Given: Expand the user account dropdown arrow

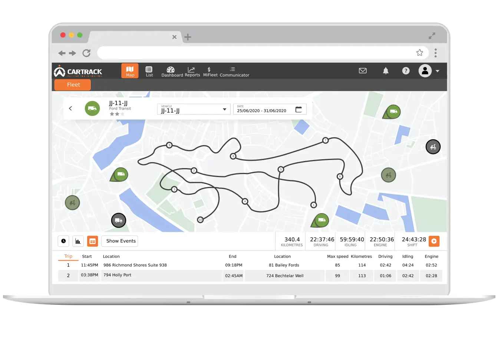Looking at the screenshot, I should 438,71.
